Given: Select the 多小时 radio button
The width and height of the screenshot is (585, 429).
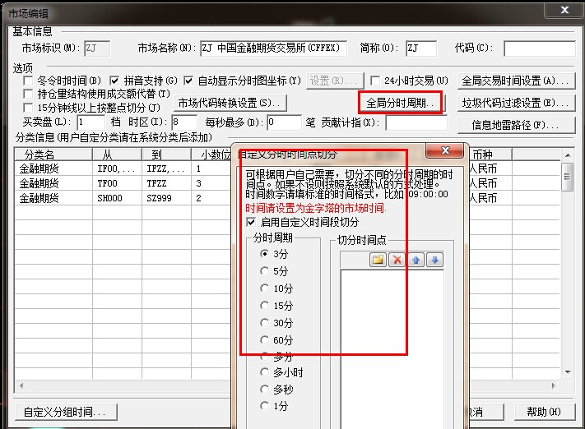Looking at the screenshot, I should [264, 372].
